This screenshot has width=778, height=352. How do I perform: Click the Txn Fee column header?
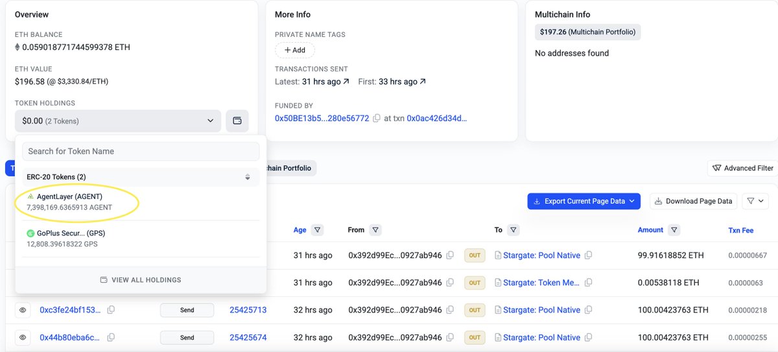click(741, 230)
